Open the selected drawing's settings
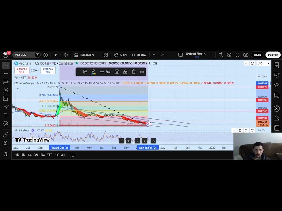The width and height of the screenshot is (282, 211). click(x=117, y=72)
